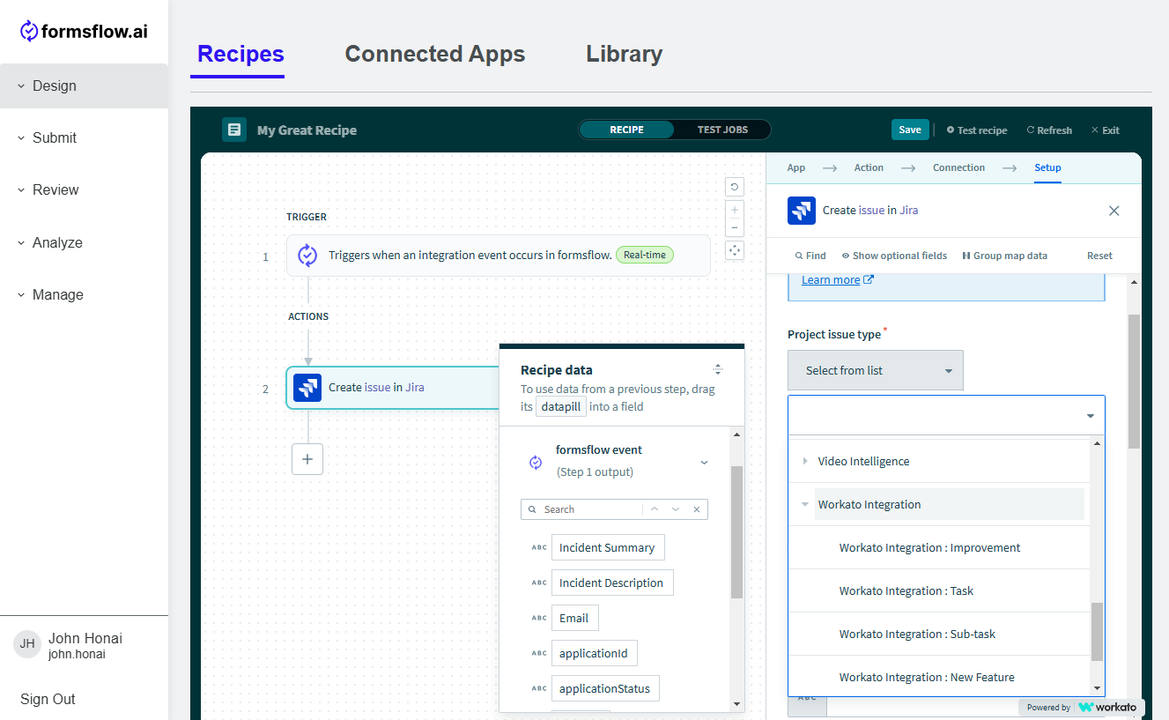Click the project issue type combo box arrow

(1090, 416)
